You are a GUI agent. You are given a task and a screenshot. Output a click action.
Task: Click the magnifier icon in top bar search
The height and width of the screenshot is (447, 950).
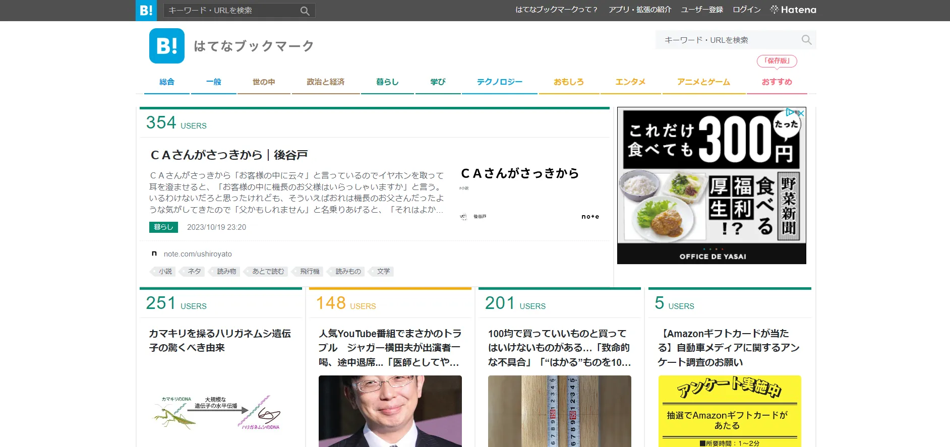tap(305, 11)
